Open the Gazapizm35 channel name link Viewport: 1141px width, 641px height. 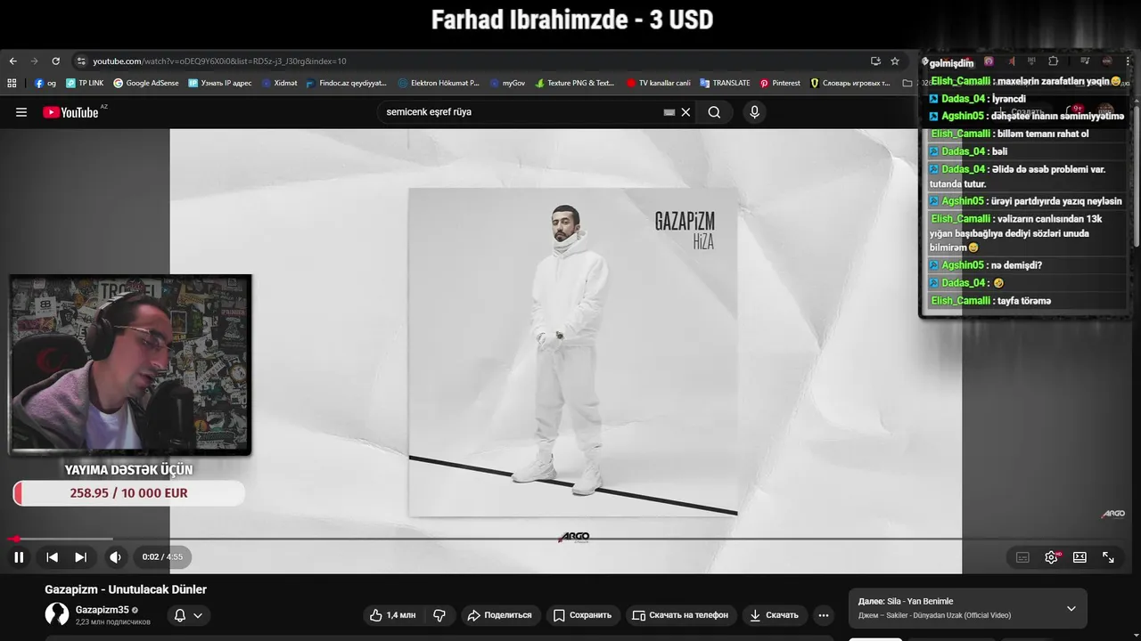coord(103,610)
